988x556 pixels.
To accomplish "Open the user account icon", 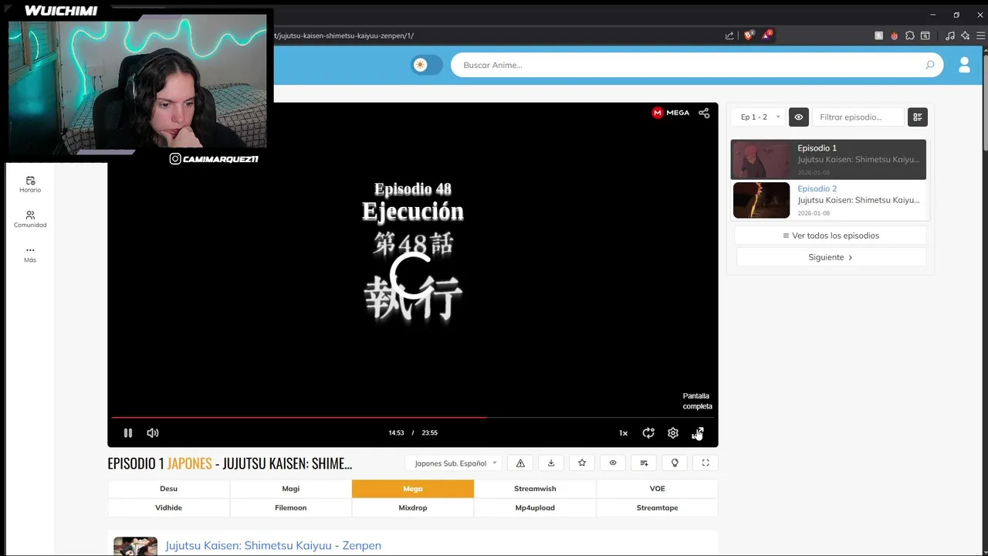I will click(x=964, y=65).
